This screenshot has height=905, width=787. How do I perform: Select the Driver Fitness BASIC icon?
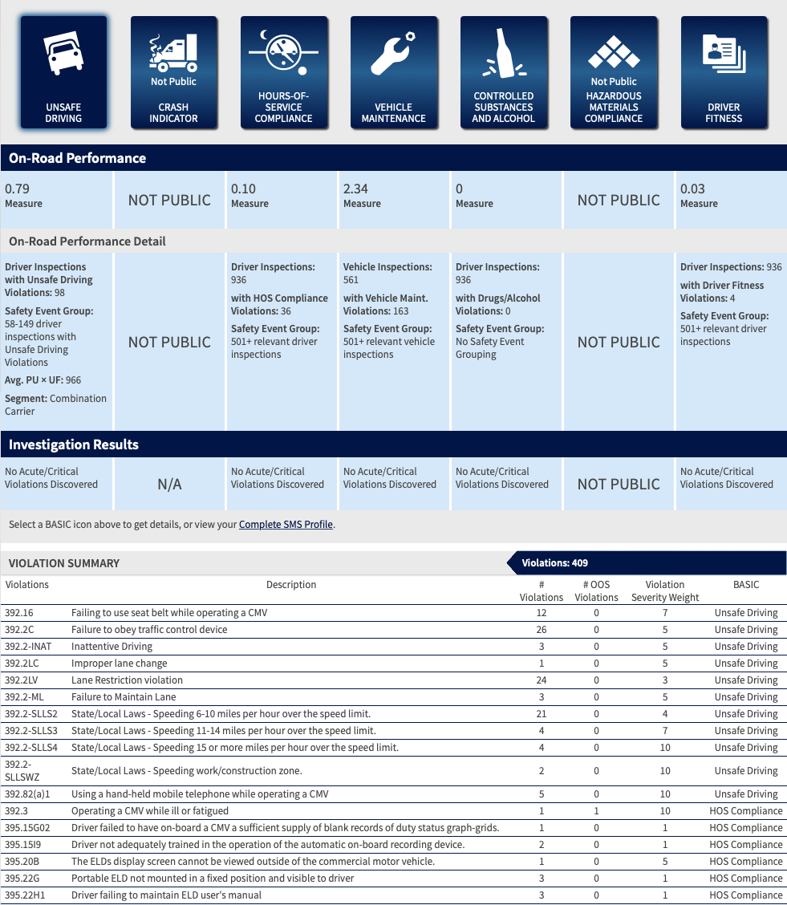point(724,72)
